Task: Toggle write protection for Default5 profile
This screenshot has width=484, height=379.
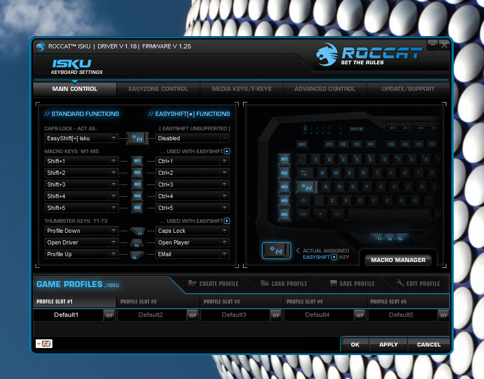Action: [443, 315]
